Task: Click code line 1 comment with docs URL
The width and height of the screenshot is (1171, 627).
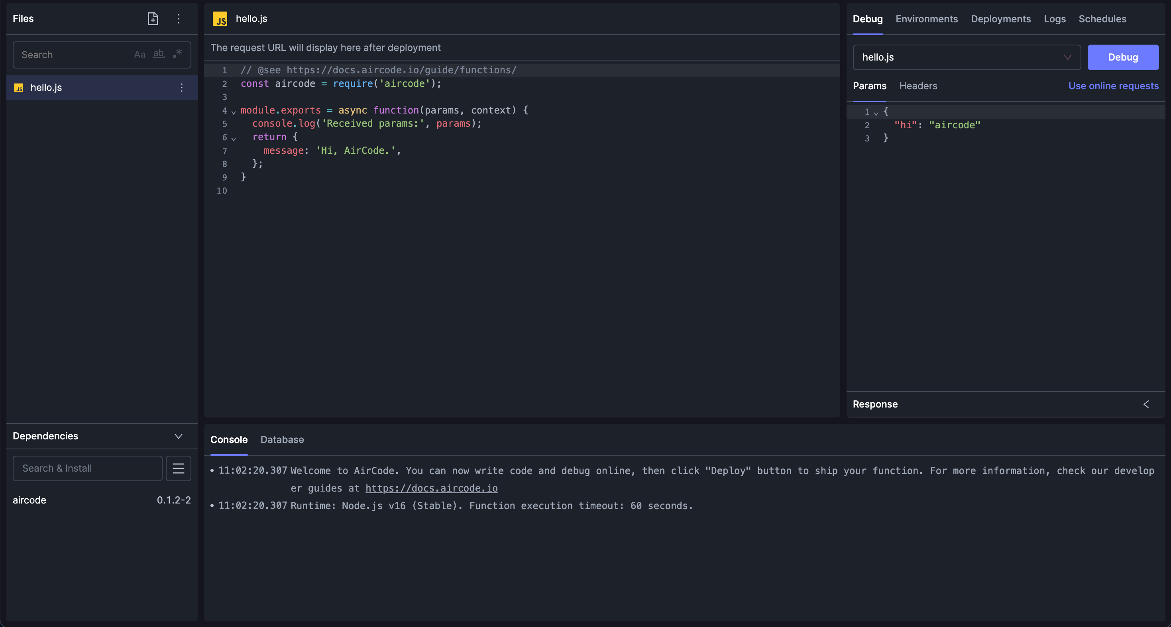Action: (378, 70)
